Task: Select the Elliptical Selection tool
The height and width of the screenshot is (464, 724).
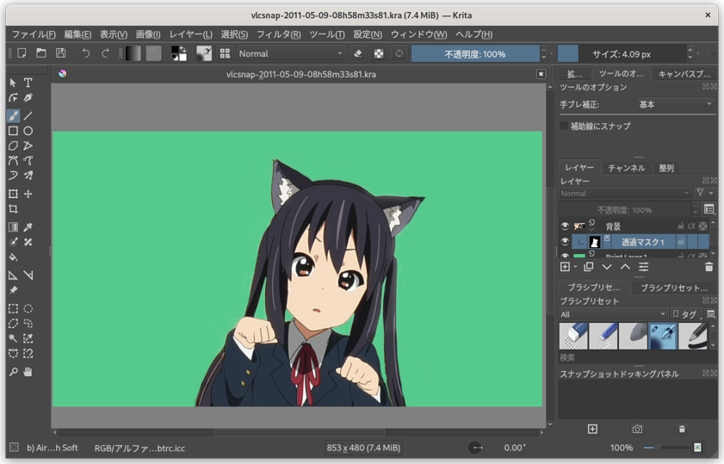Action: [28, 308]
